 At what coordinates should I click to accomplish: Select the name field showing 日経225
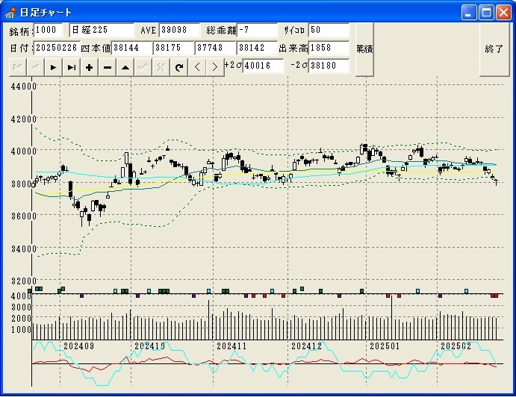coord(101,30)
